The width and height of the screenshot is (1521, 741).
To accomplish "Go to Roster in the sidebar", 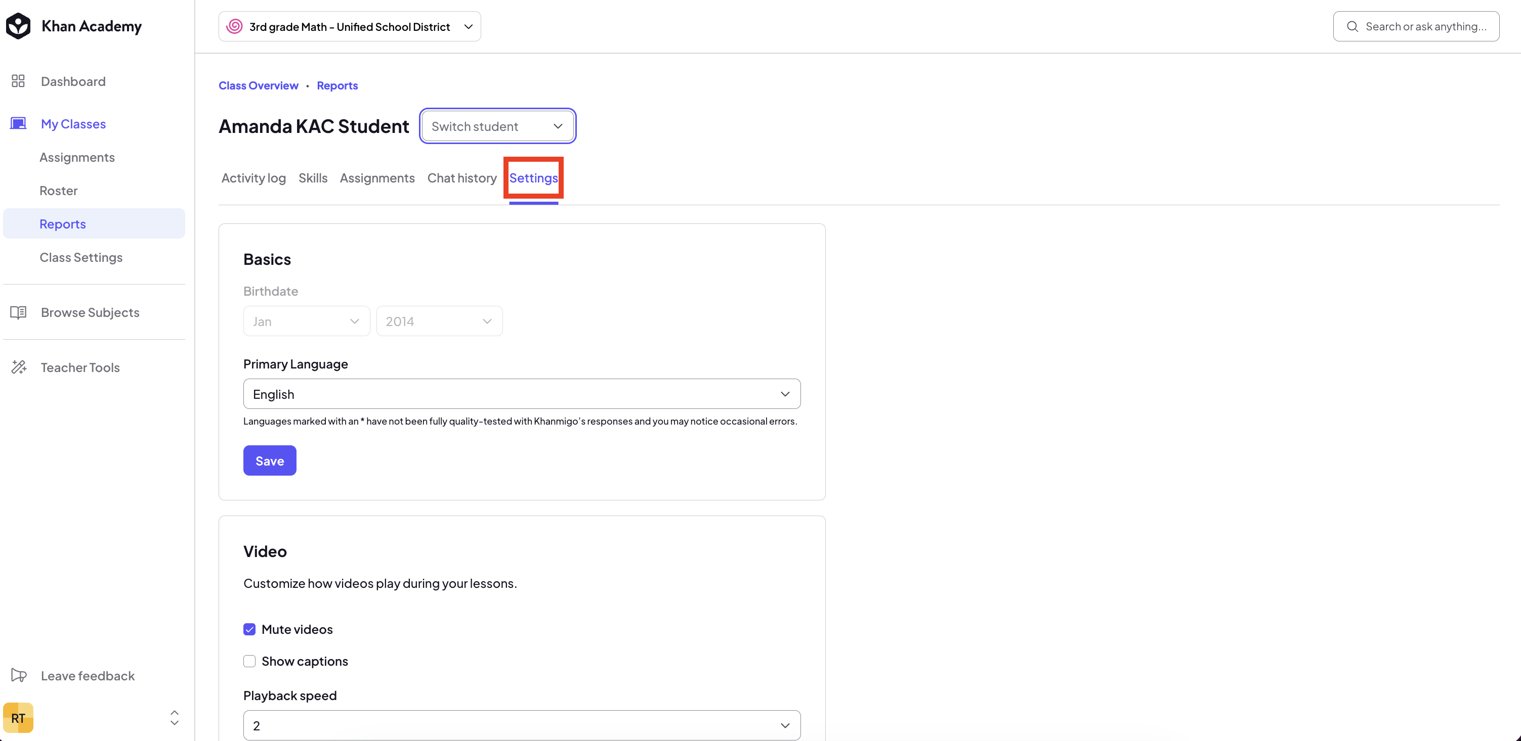I will (59, 191).
